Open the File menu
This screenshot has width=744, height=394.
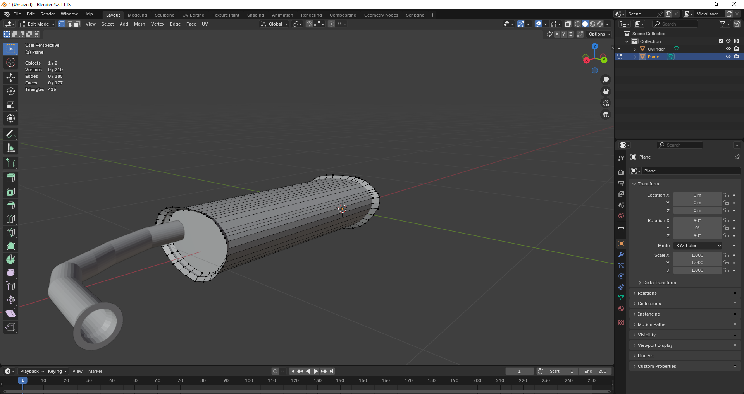[17, 14]
